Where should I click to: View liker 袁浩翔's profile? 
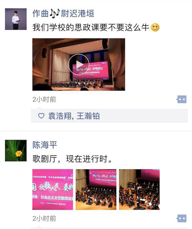[60, 116]
